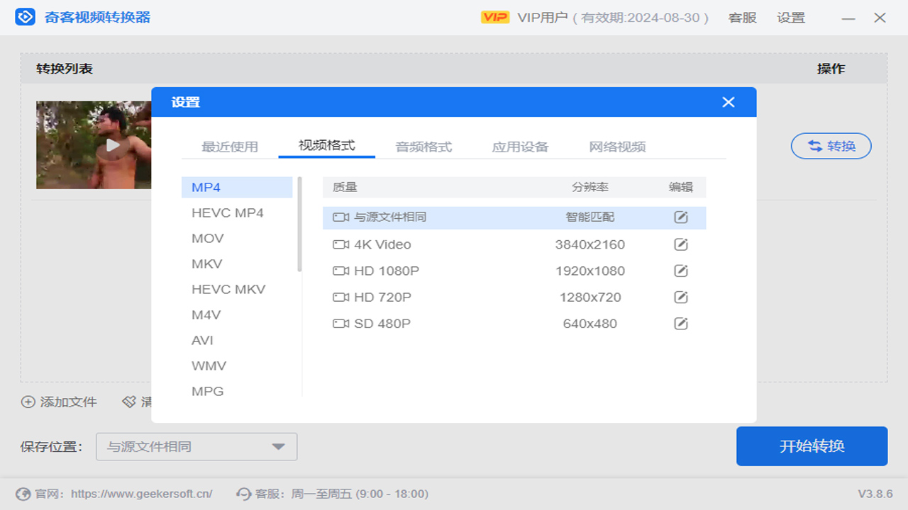Viewport: 908px width, 510px height.
Task: Select AVI in the format list
Action: 201,340
